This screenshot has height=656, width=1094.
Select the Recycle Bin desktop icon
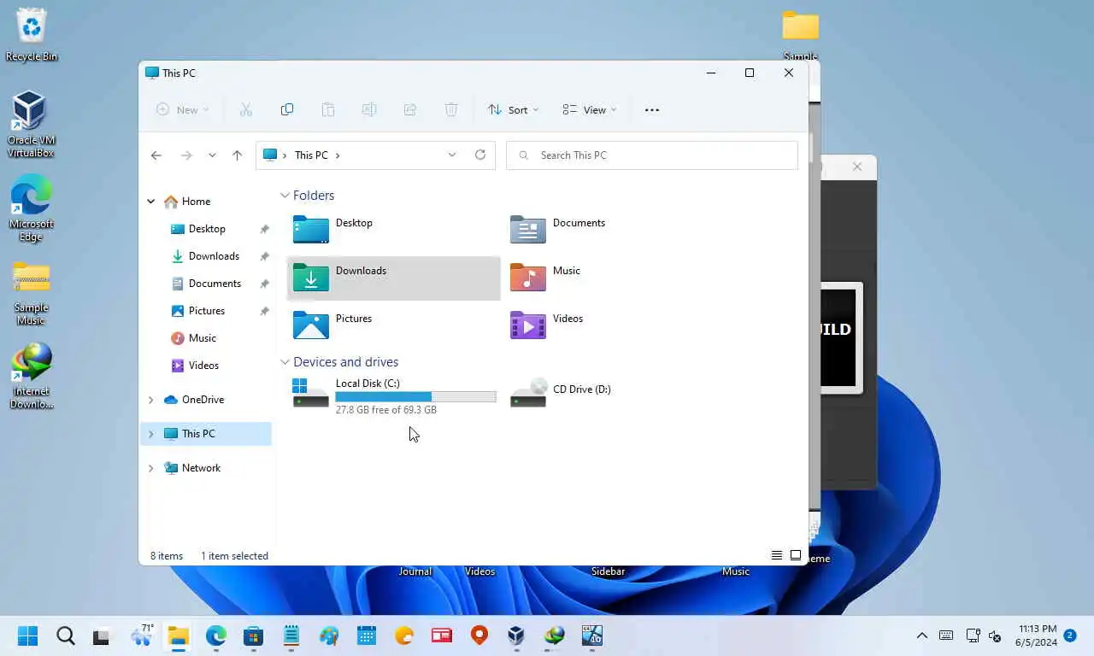click(32, 34)
